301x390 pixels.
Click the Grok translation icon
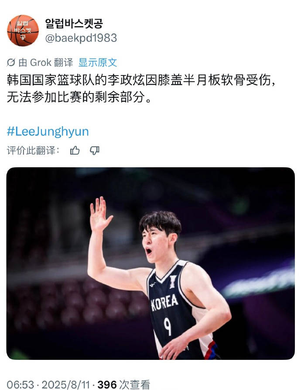click(x=11, y=62)
